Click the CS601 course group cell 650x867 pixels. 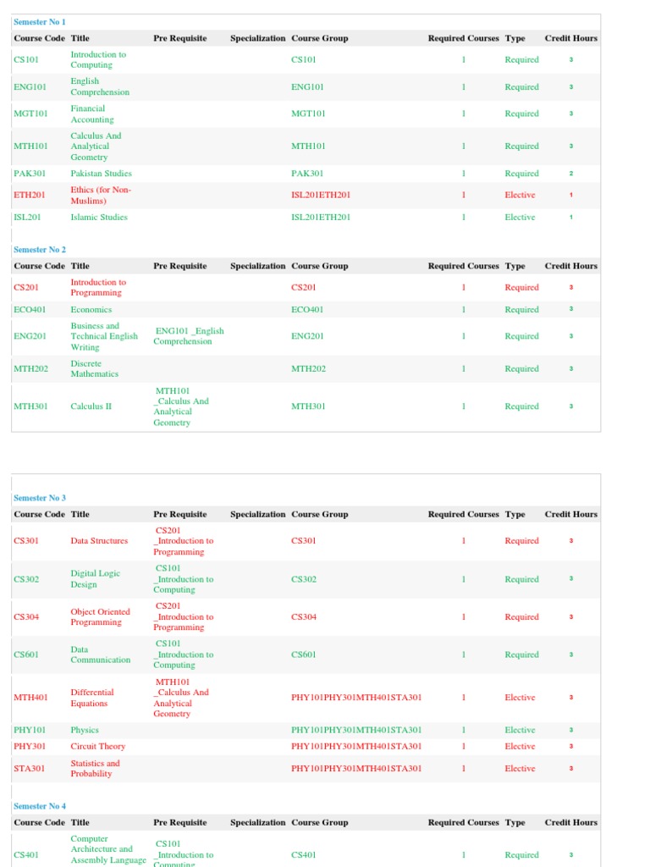304,654
